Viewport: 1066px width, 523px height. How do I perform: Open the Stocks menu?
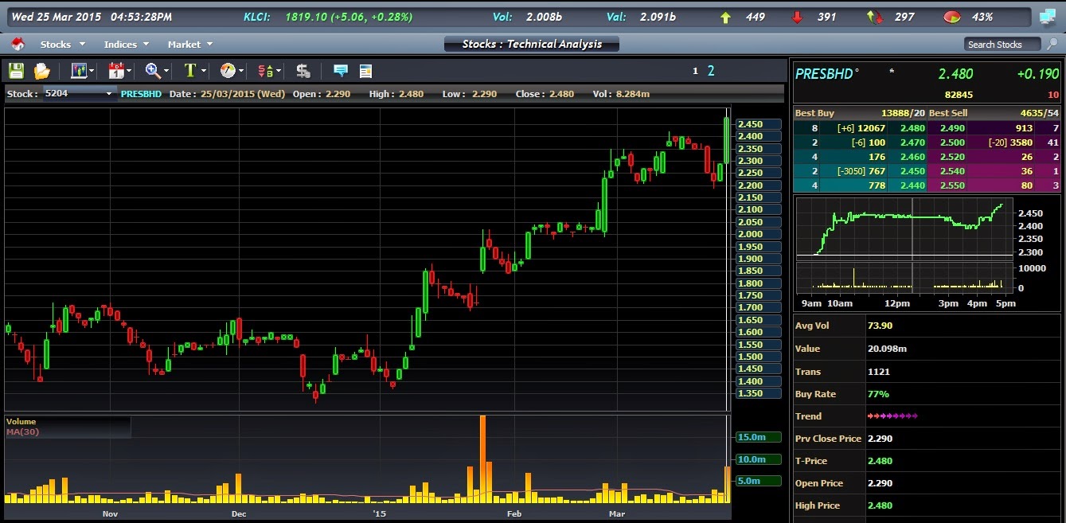click(62, 45)
